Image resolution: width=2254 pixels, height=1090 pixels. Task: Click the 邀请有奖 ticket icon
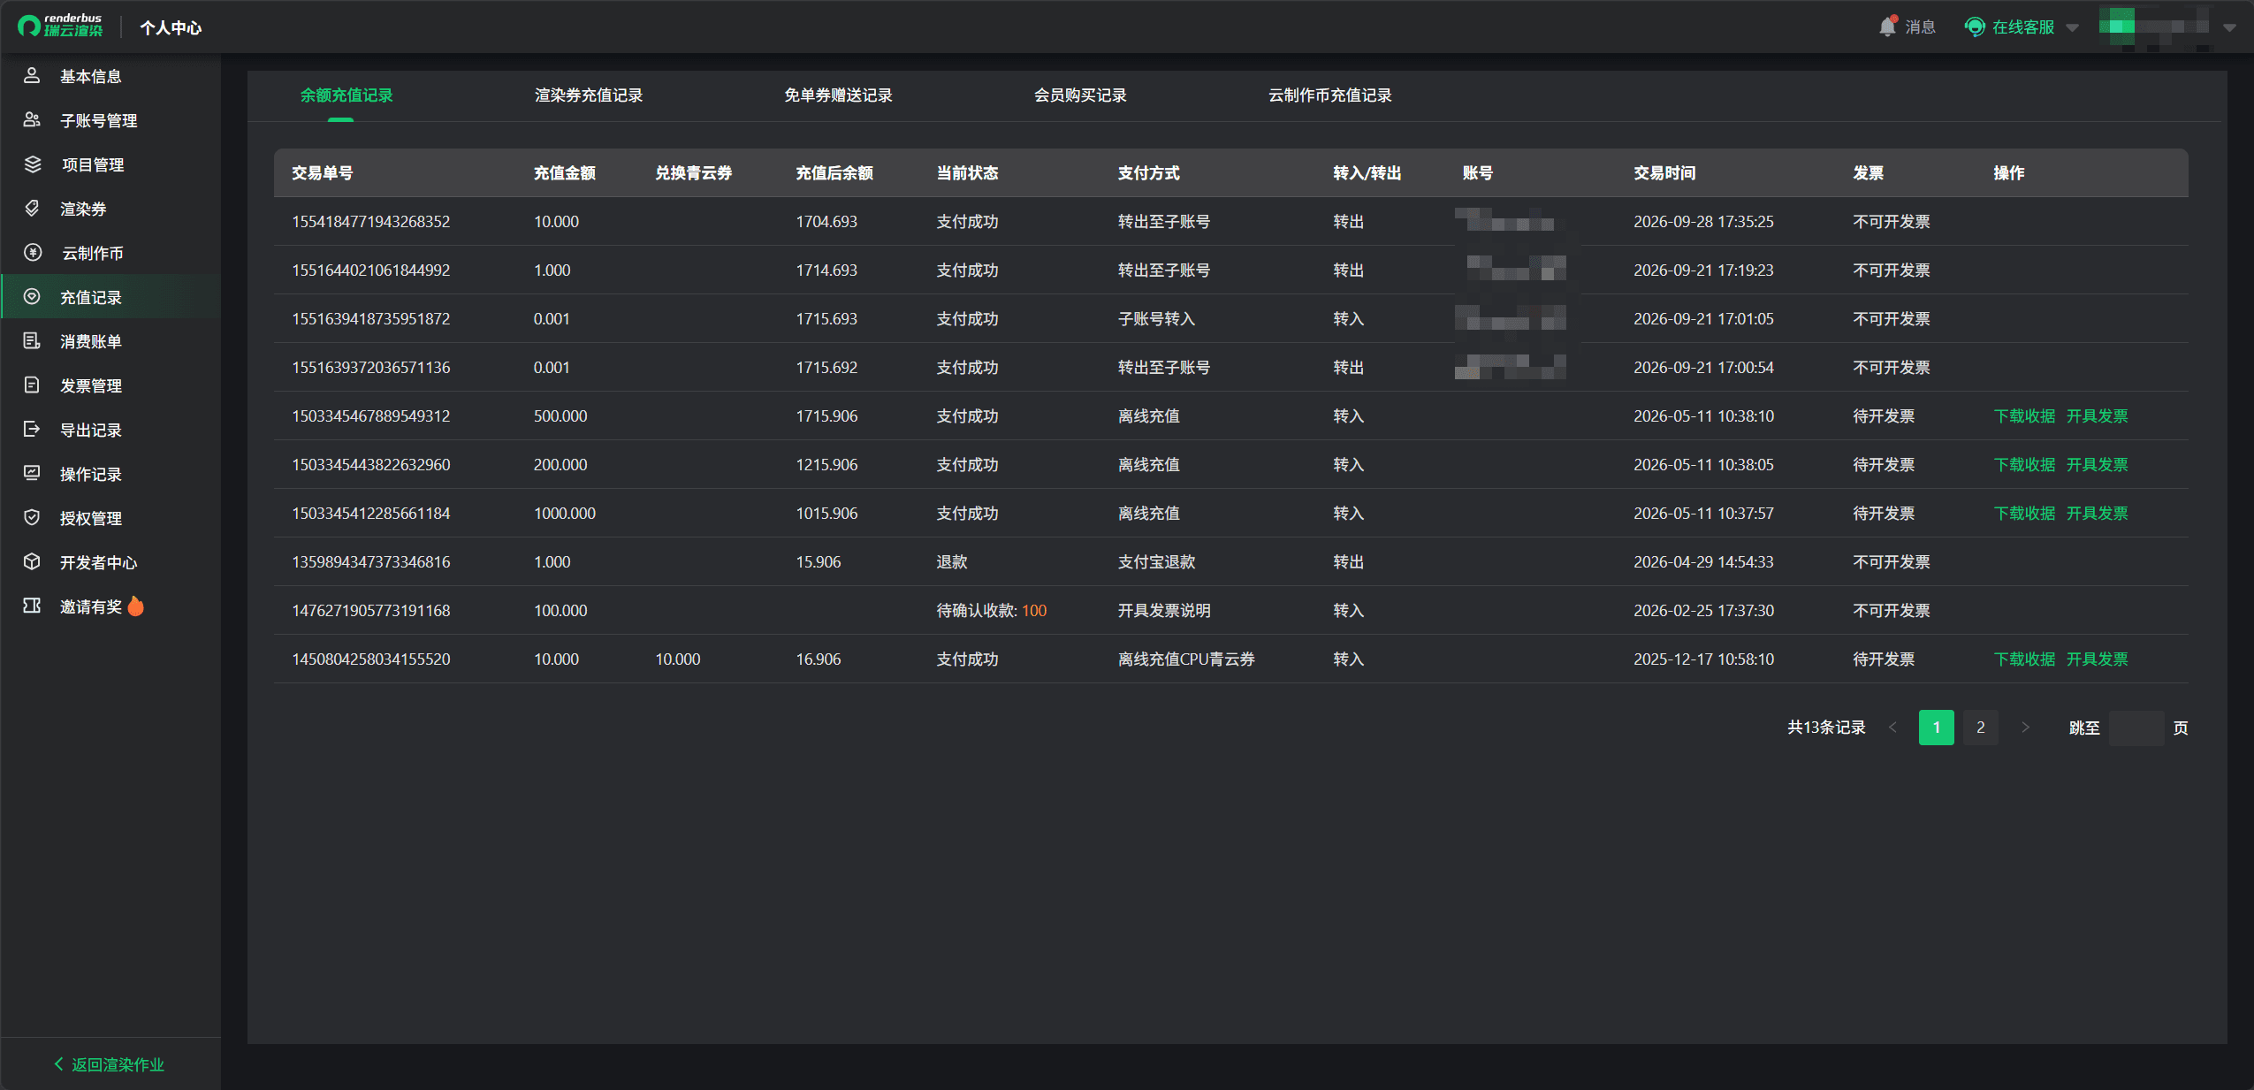(x=32, y=606)
